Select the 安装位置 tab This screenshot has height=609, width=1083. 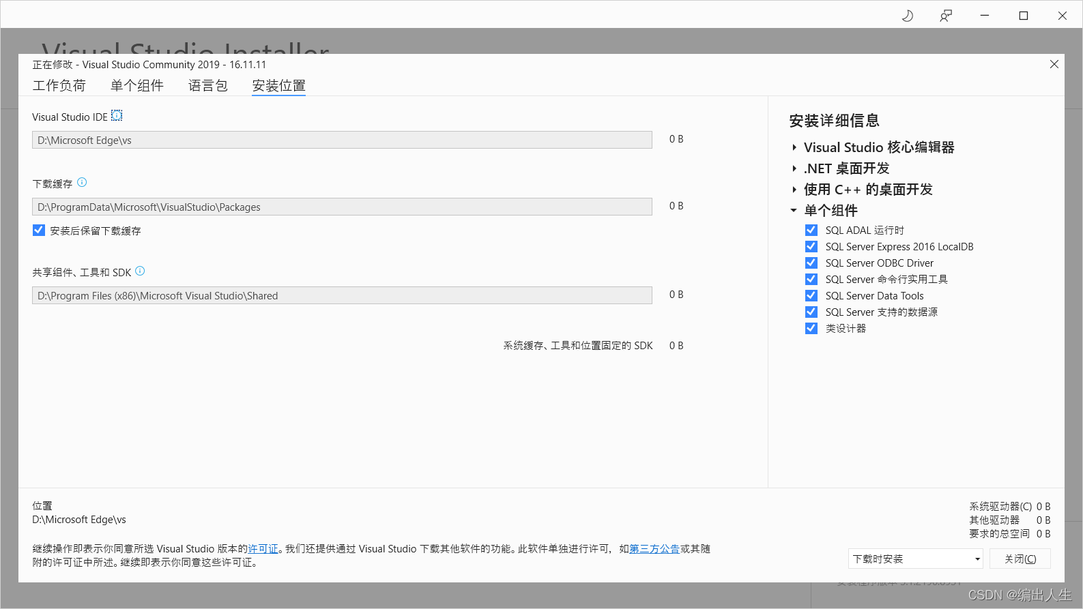[x=279, y=85]
